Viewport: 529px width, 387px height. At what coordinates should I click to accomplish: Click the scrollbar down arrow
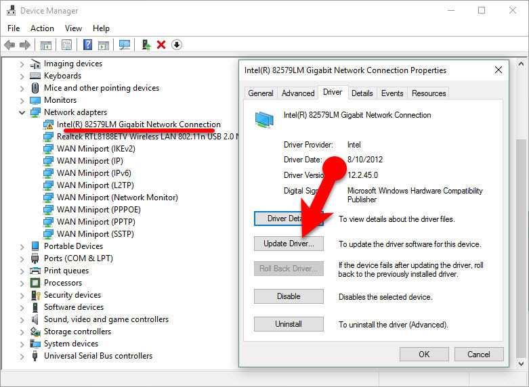522,364
